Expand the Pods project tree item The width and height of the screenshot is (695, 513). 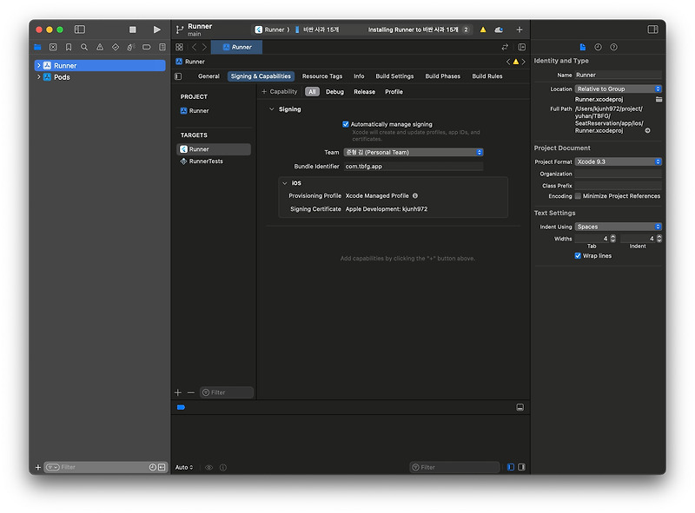point(39,77)
